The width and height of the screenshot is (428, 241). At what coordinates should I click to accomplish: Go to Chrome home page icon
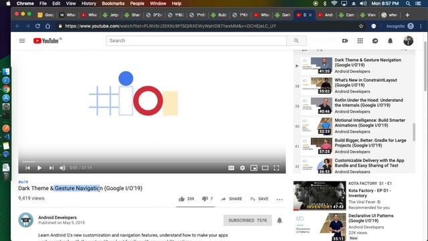pos(47,26)
